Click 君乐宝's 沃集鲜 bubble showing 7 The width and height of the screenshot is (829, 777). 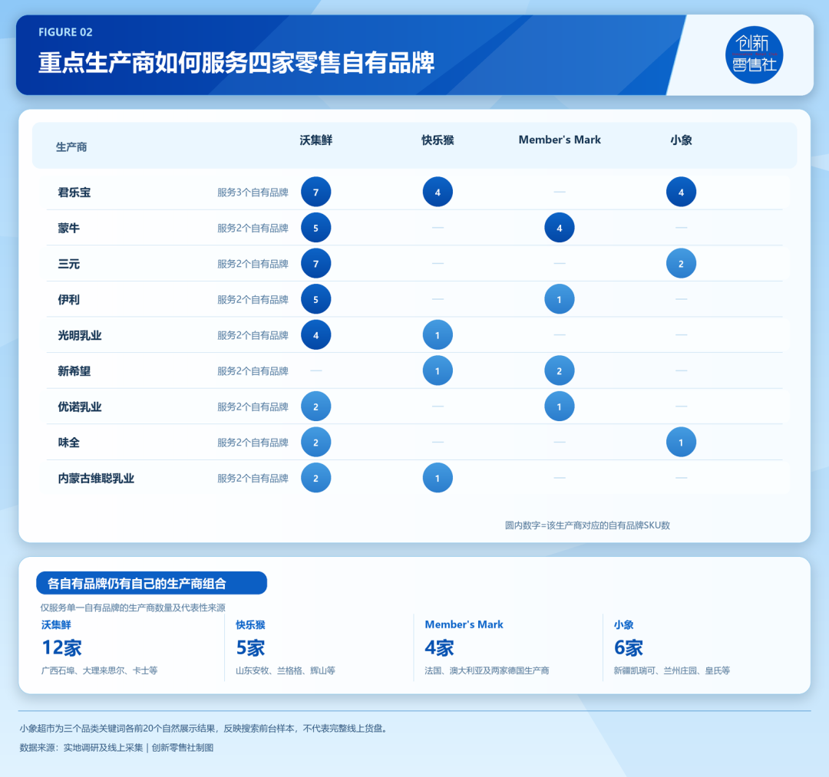(316, 192)
